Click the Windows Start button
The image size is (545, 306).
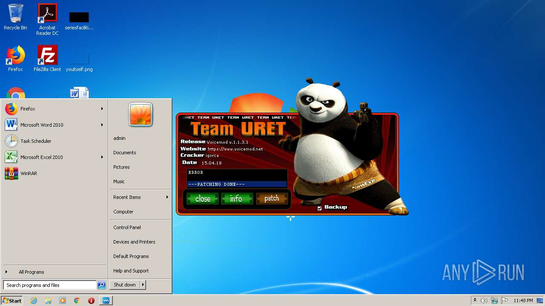12,300
